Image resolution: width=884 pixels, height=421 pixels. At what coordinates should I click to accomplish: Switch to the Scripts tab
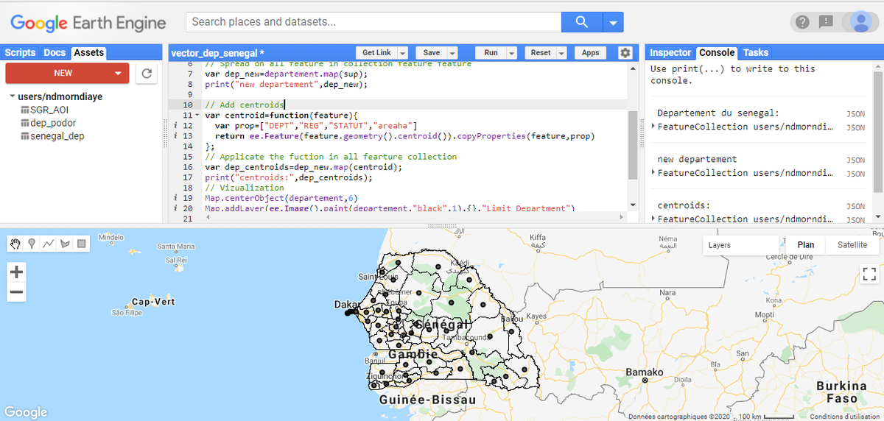coord(20,52)
